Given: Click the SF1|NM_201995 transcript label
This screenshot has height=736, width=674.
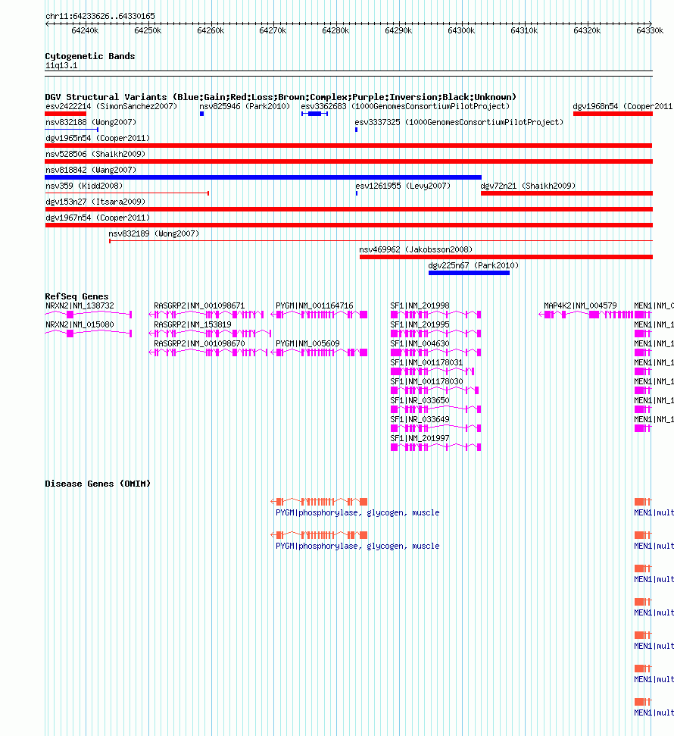Looking at the screenshot, I should (x=420, y=325).
